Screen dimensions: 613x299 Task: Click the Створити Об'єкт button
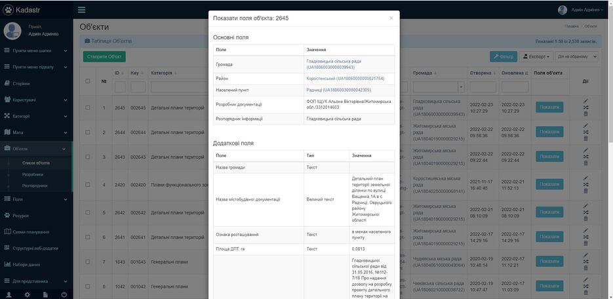pos(104,56)
